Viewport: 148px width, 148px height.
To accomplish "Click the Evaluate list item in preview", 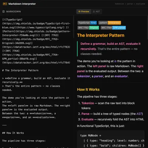I will (111, 120).
